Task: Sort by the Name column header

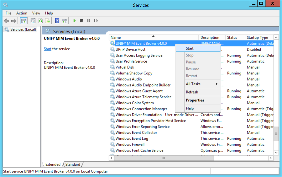Action: (154, 37)
